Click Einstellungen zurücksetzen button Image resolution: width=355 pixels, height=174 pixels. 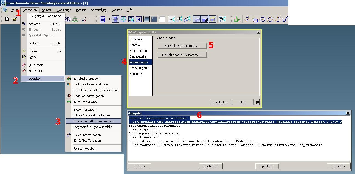click(182, 55)
